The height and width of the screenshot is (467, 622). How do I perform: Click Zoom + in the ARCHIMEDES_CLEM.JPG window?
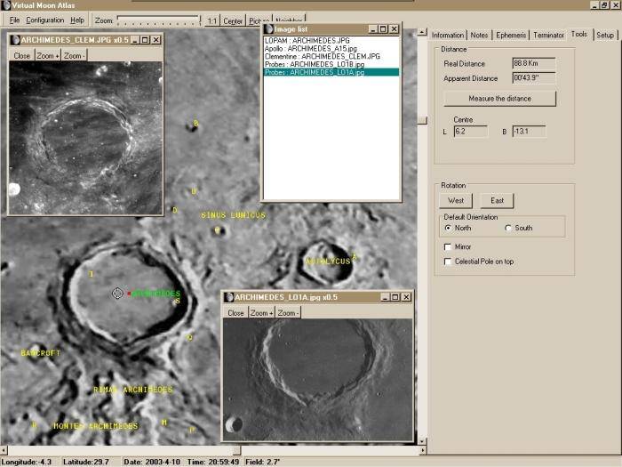tap(48, 56)
